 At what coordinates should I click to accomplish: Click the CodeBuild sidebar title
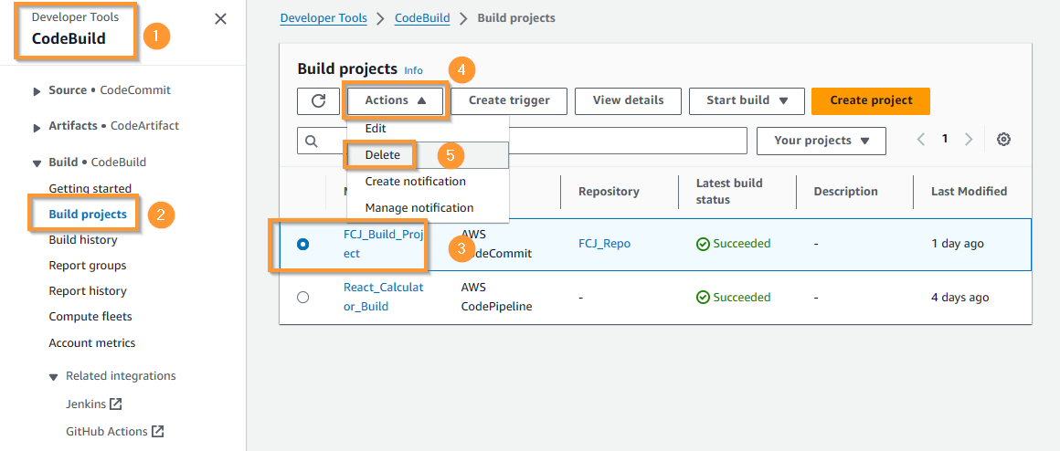point(69,38)
